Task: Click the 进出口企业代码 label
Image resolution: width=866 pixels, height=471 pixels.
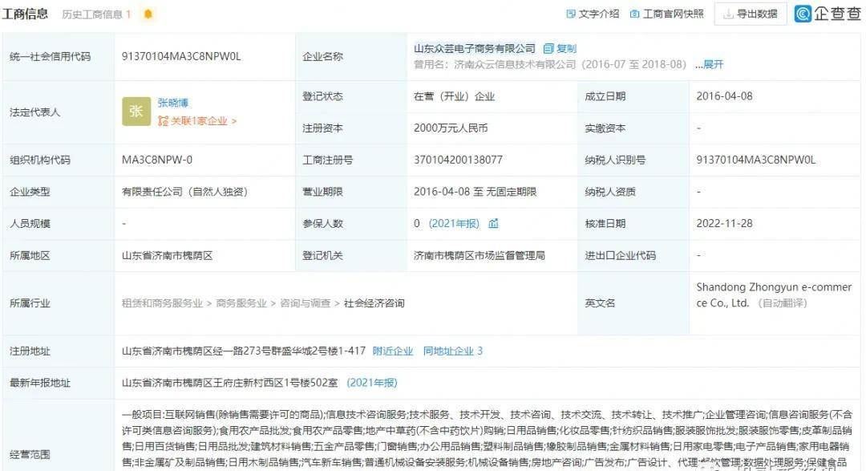Action: pyautogui.click(x=620, y=255)
